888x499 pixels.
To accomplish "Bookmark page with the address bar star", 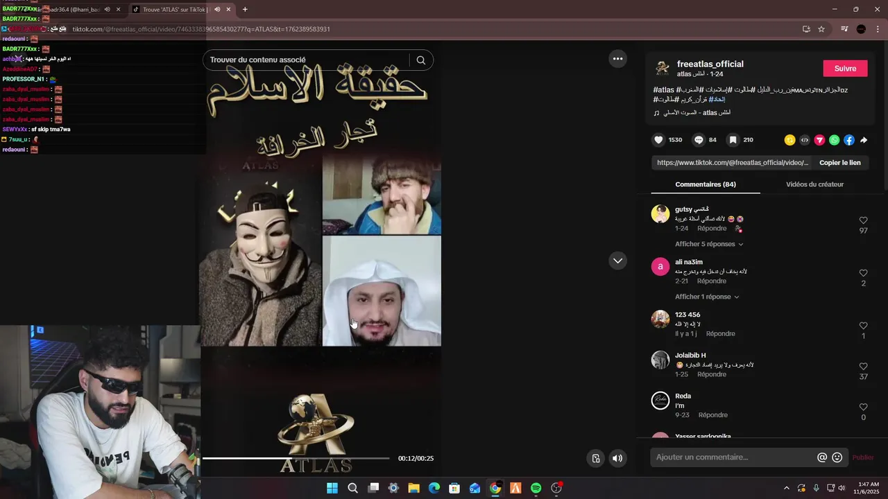I will [821, 29].
